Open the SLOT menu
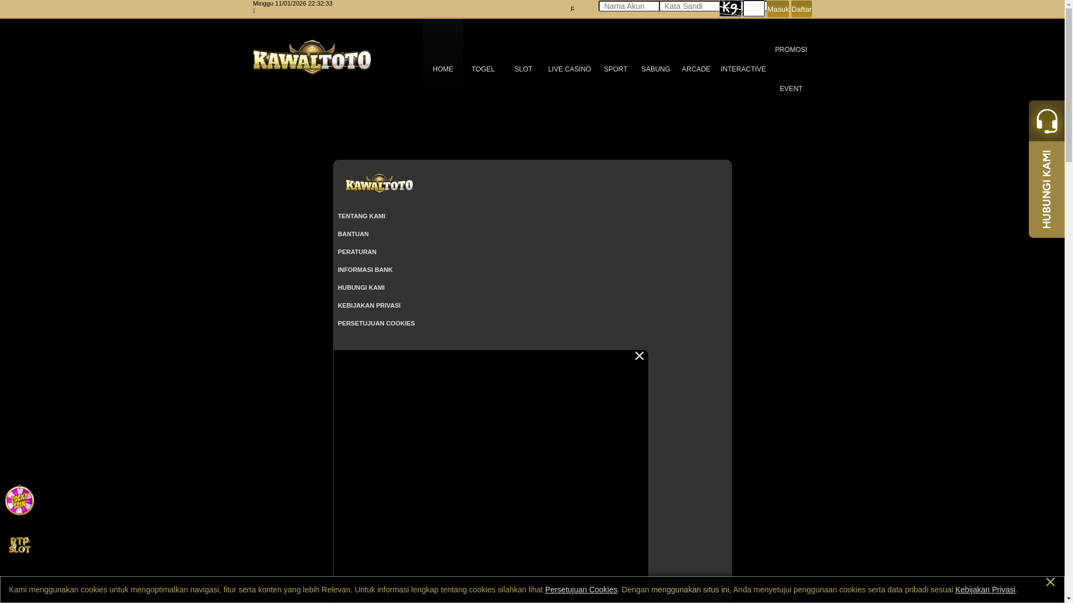Viewport: 1073px width, 603px height. click(523, 69)
